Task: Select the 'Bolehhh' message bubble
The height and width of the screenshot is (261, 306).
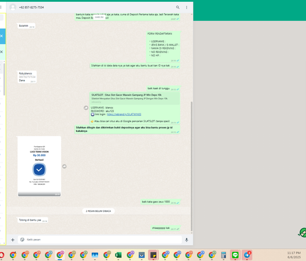Action: 26,26
